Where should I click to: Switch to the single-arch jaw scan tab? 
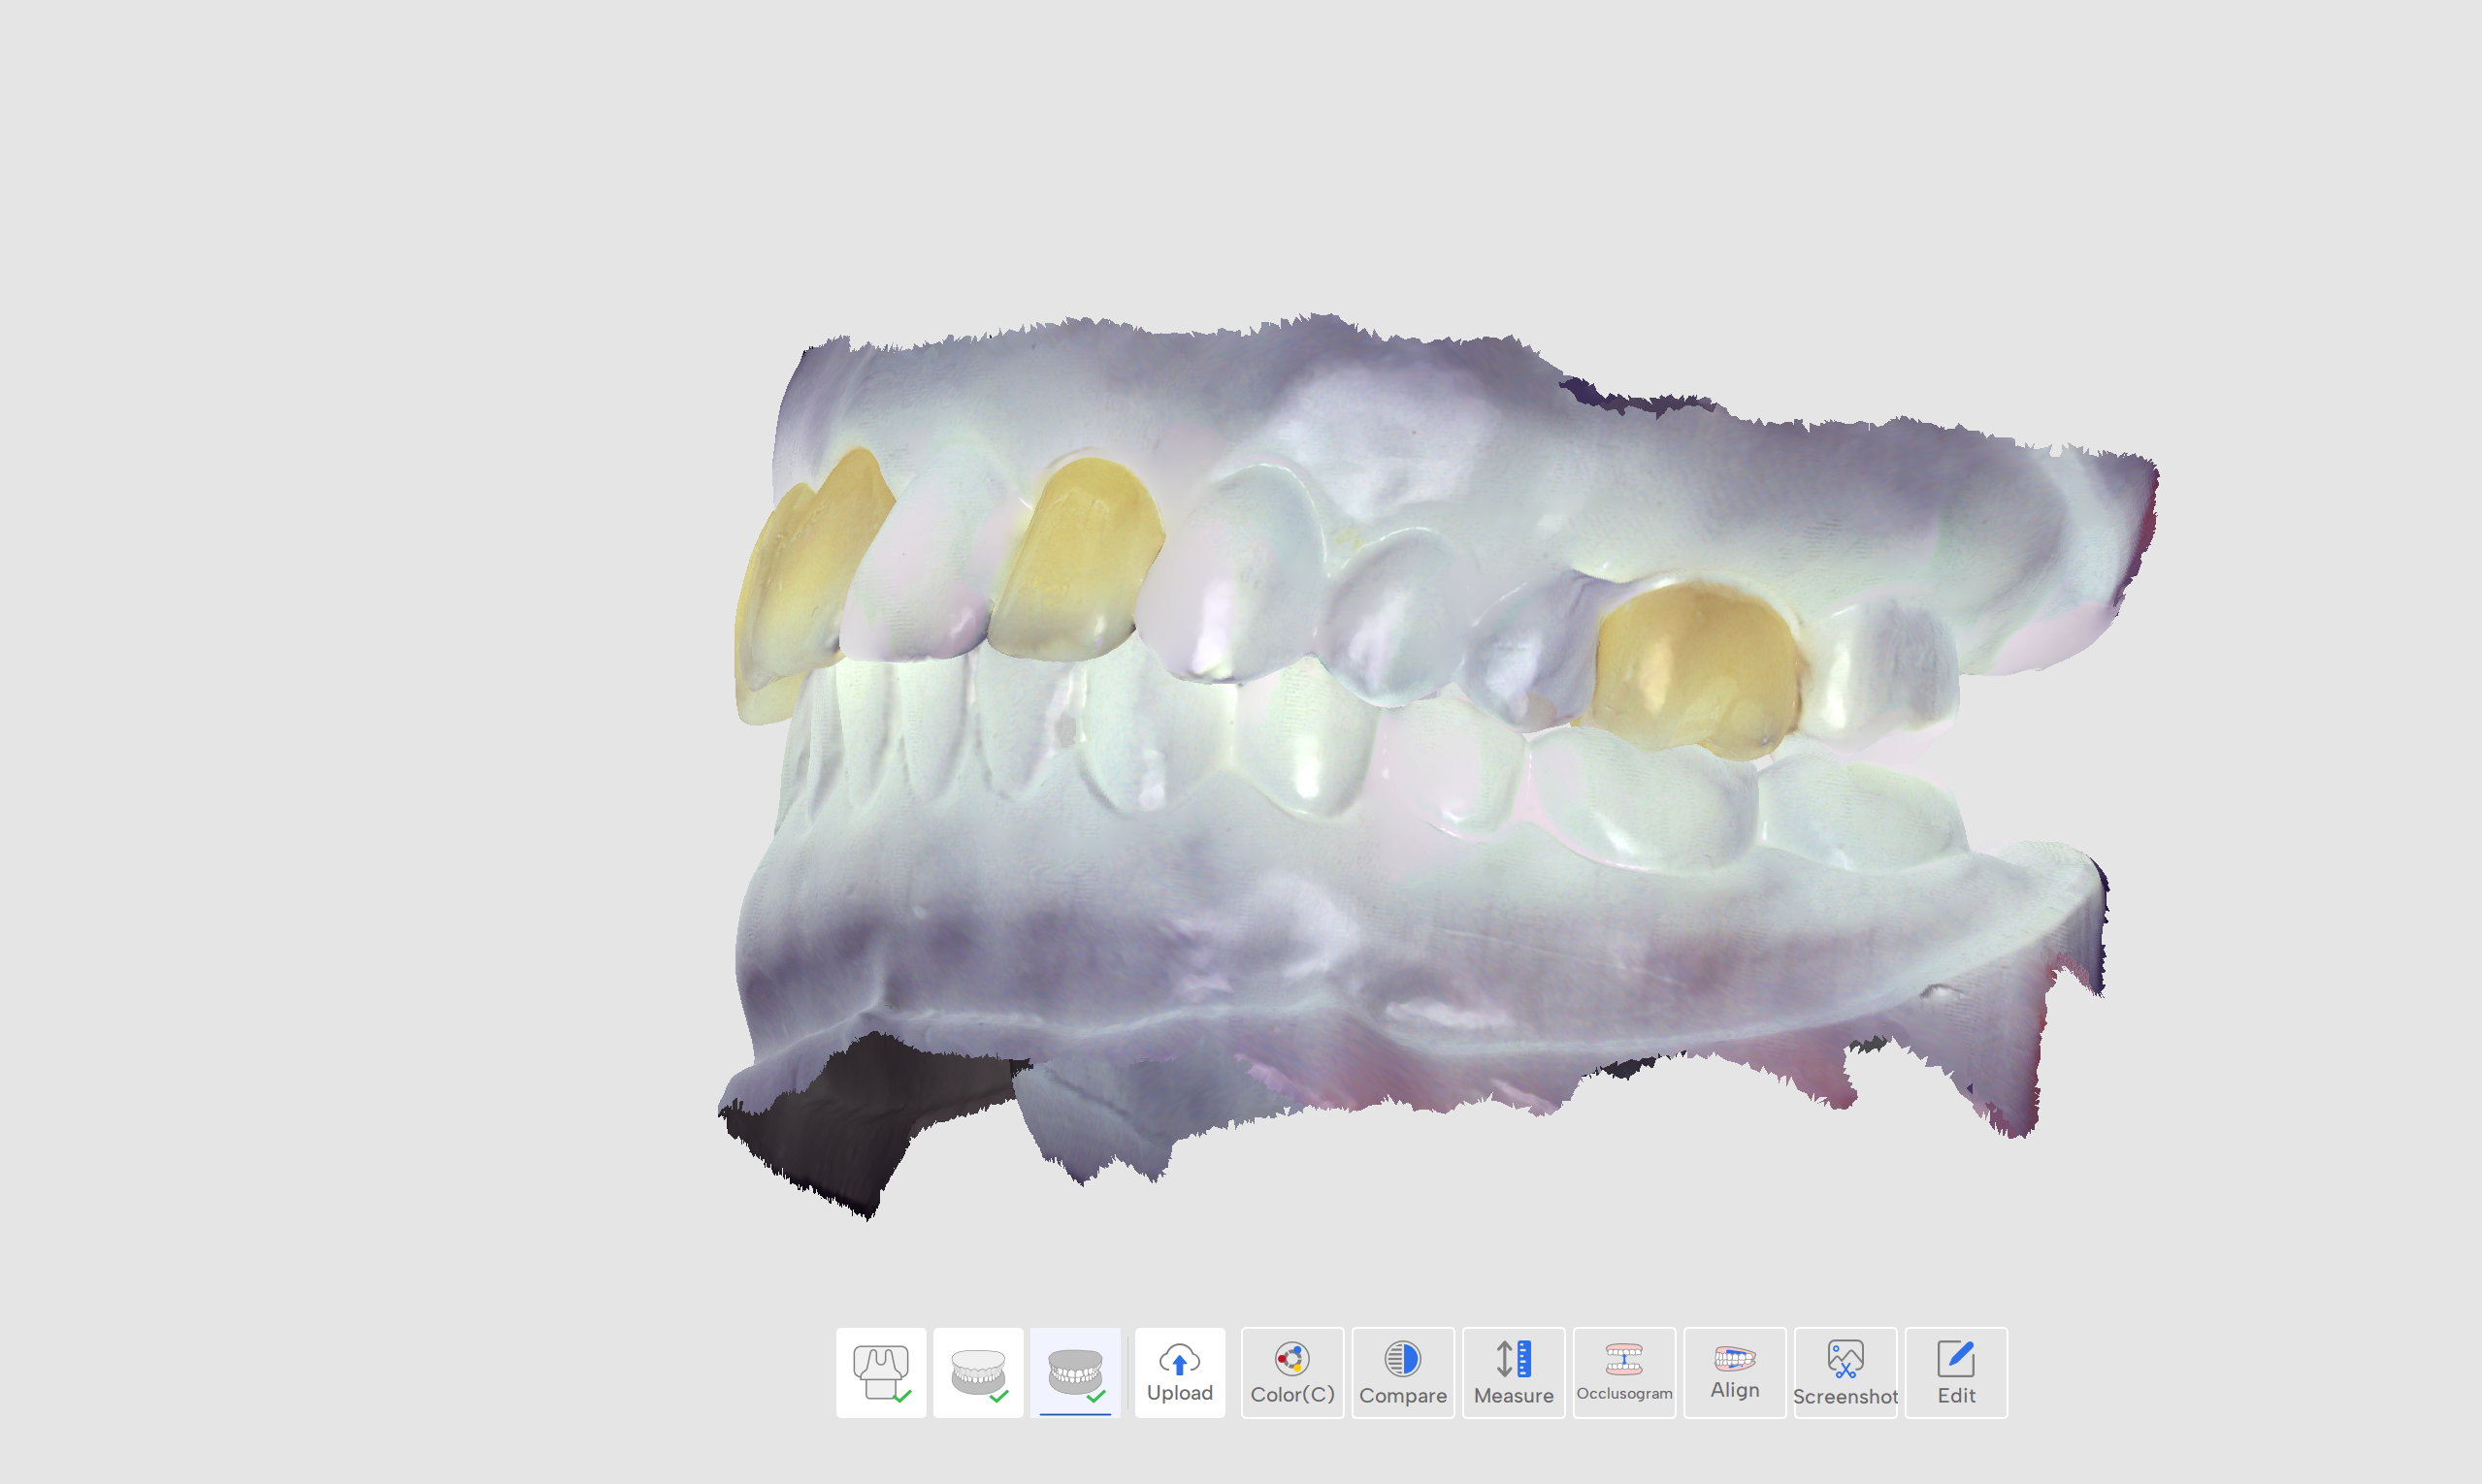coord(977,1372)
